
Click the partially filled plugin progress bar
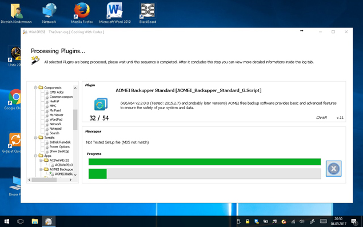(205, 174)
